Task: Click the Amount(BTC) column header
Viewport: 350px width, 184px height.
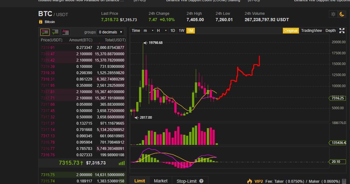Action: (x=81, y=40)
